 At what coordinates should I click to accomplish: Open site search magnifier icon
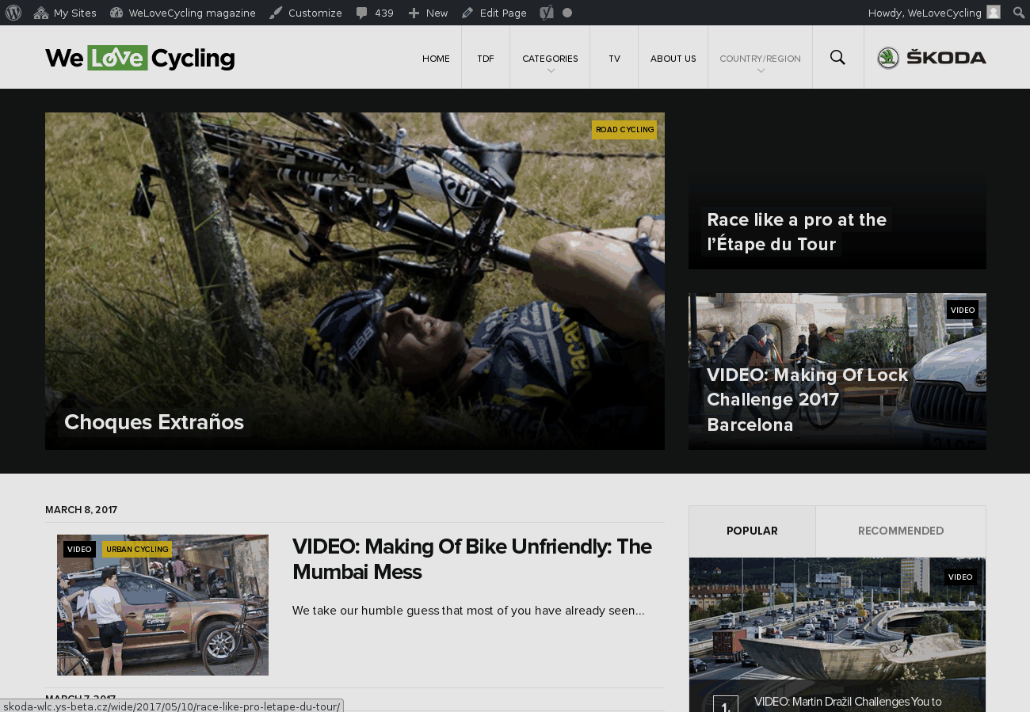[x=837, y=57]
